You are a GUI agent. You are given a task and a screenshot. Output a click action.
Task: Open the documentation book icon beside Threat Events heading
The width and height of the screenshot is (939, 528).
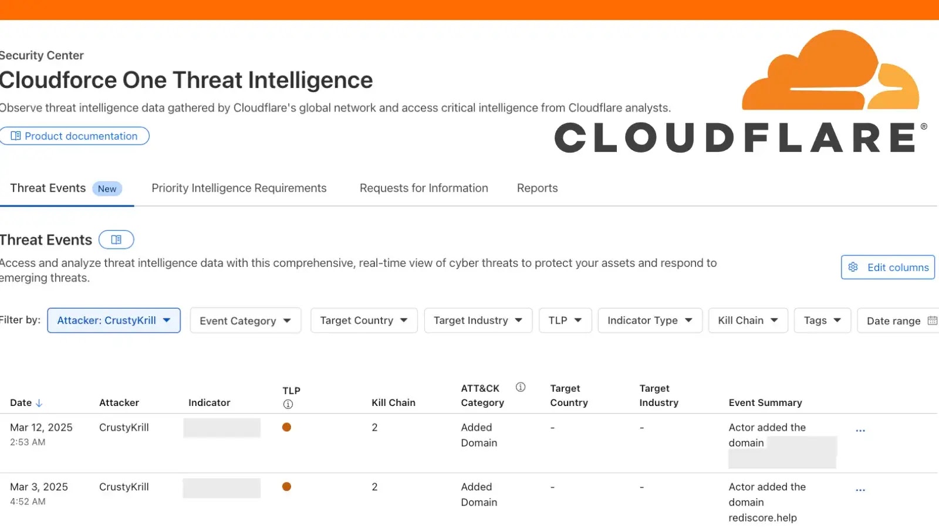point(116,239)
